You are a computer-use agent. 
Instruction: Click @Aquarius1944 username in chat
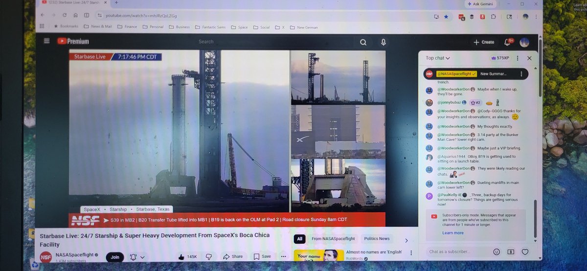451,157
